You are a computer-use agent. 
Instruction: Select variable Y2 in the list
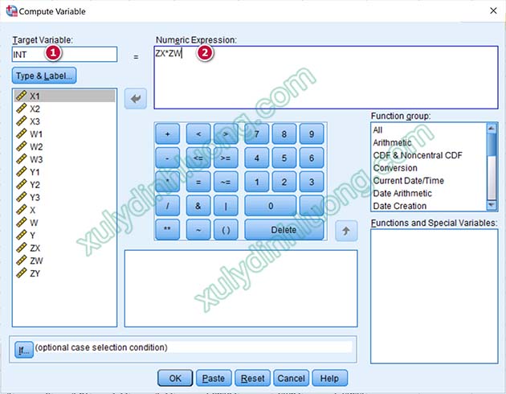click(x=64, y=184)
